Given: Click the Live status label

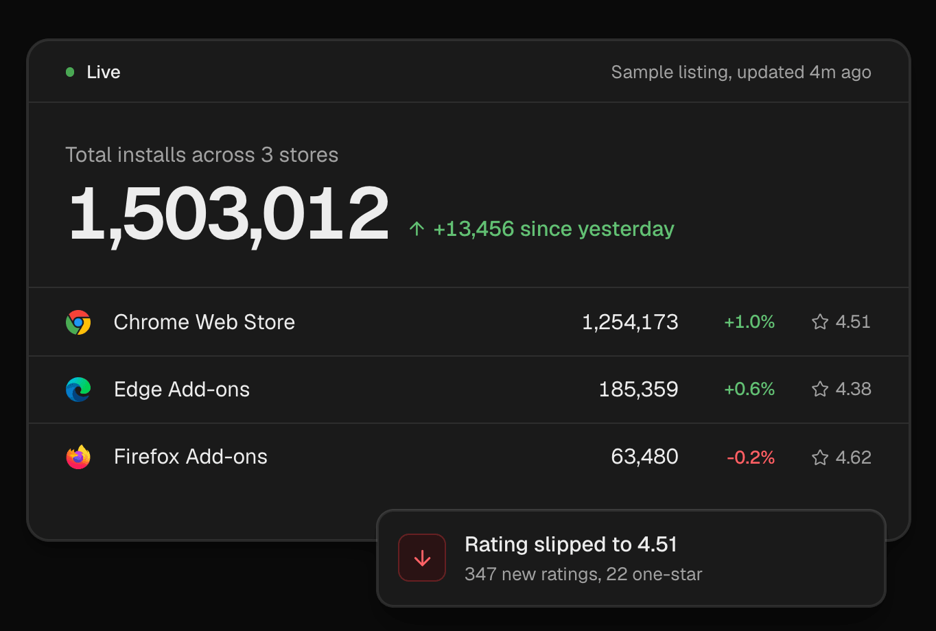Looking at the screenshot, I should point(104,72).
